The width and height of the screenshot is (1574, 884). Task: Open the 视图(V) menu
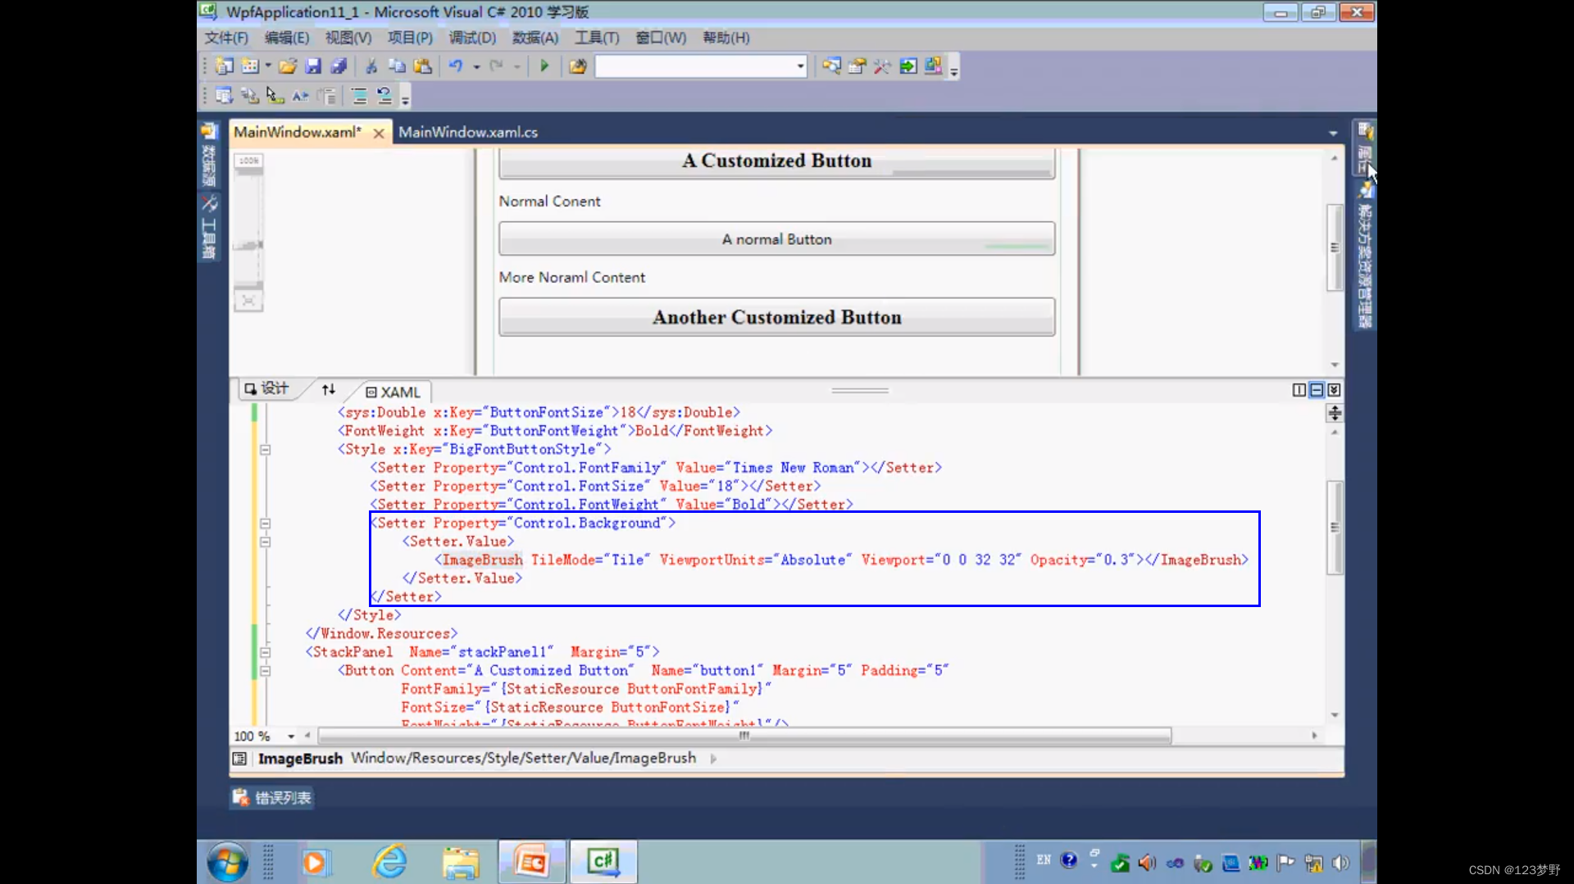click(x=348, y=38)
